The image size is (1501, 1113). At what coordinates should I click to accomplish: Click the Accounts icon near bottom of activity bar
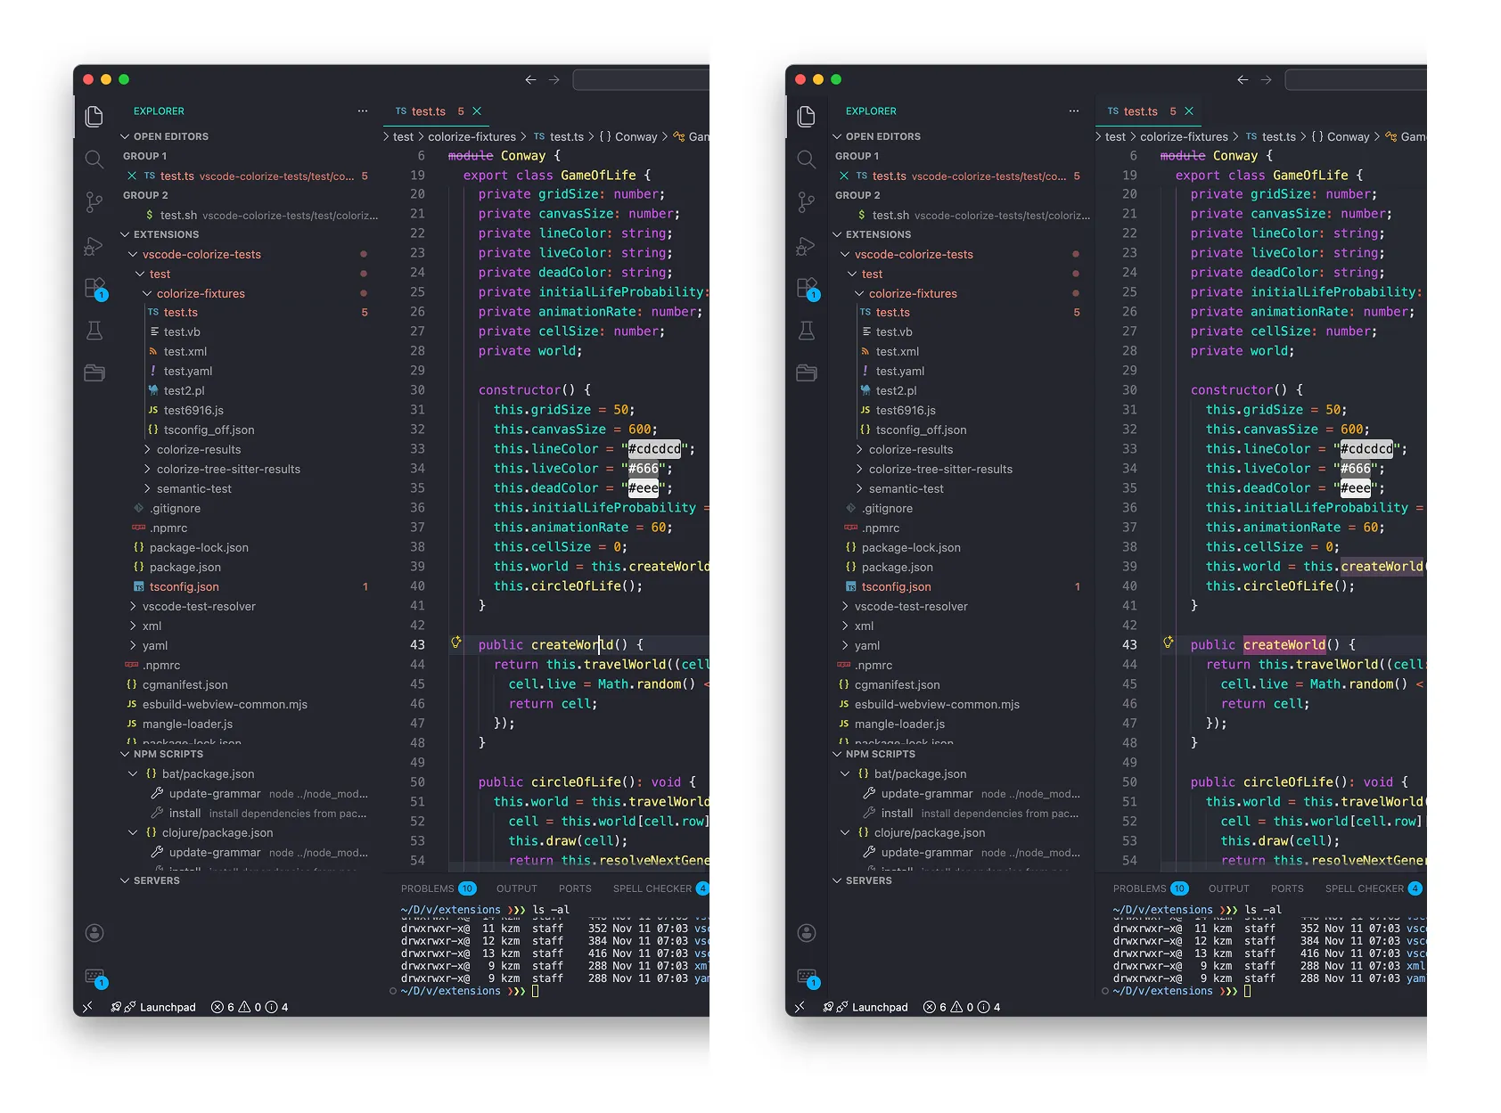pyautogui.click(x=94, y=933)
